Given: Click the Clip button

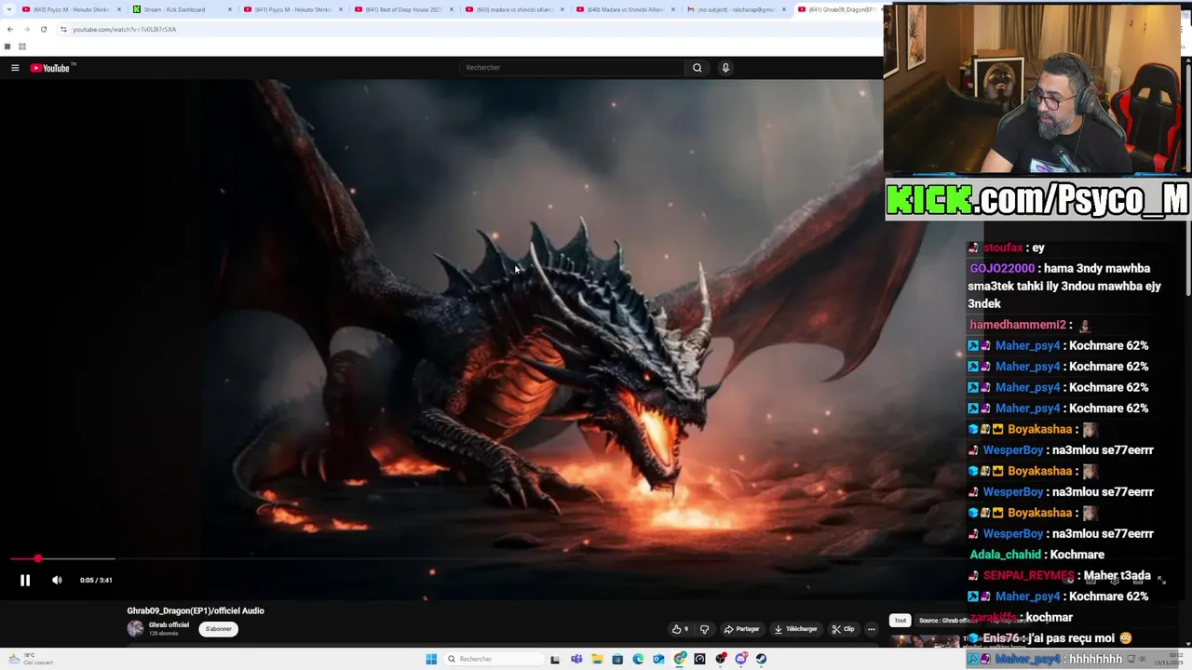Looking at the screenshot, I should pyautogui.click(x=844, y=629).
